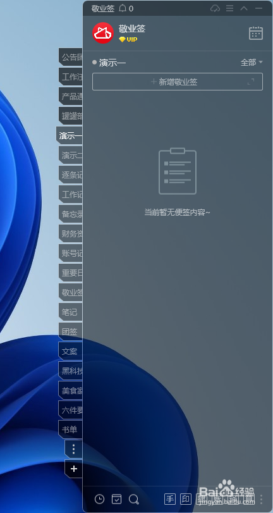Open the 笔记 category tab

[71, 312]
